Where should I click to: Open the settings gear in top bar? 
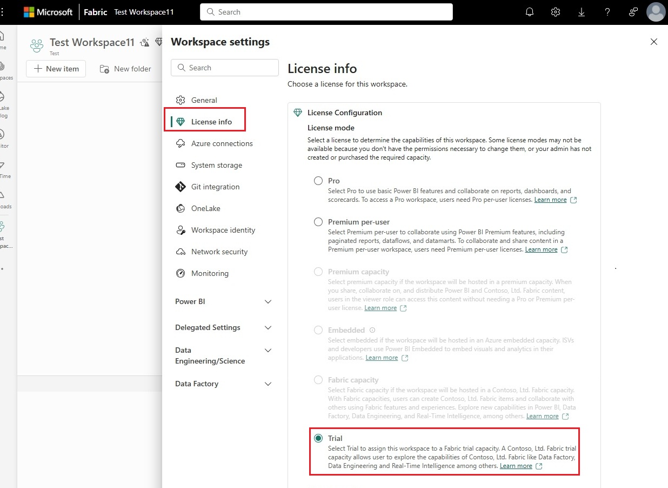[556, 12]
